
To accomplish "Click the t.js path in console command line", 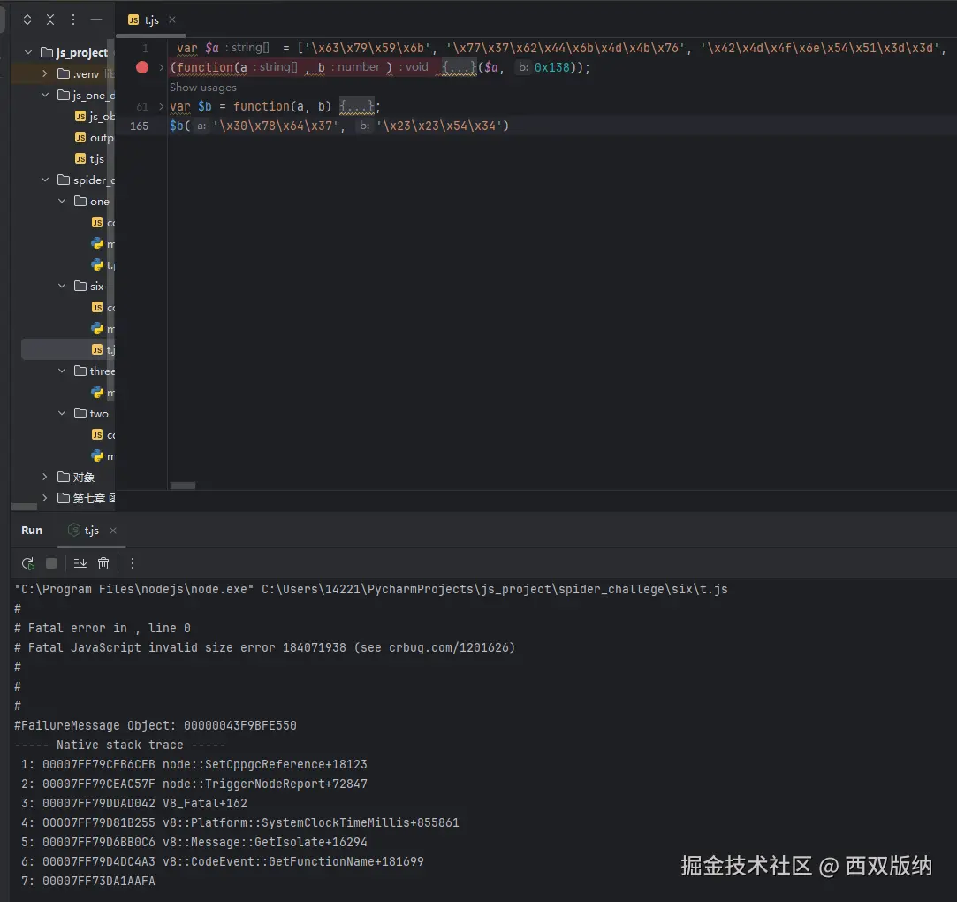I will [494, 589].
